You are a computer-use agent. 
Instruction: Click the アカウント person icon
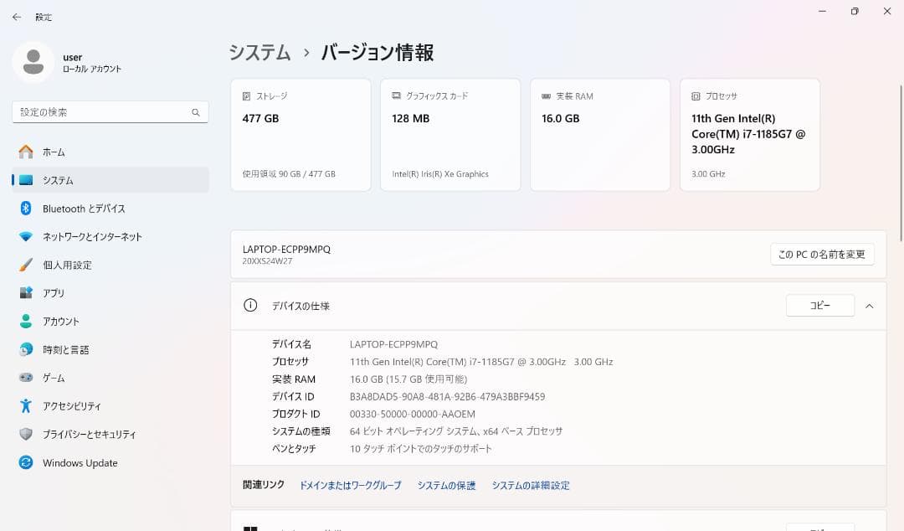[x=26, y=321]
